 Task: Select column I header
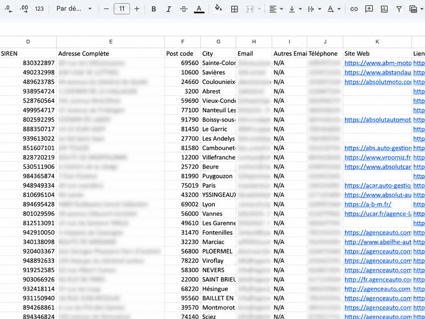point(289,42)
